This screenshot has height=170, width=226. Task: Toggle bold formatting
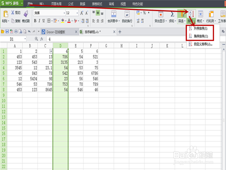coord(35,20)
